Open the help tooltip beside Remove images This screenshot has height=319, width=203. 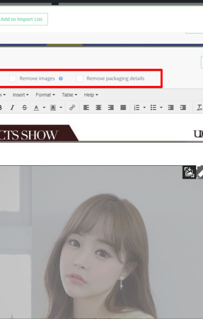[60, 78]
